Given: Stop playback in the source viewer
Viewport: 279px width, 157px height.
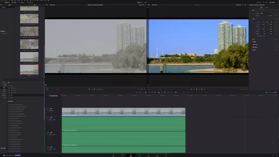Looking at the screenshot, I should pos(94,89).
